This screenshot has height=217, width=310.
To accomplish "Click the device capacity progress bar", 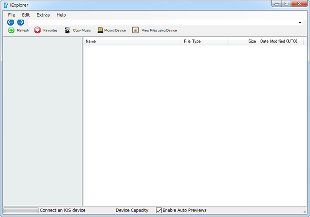I will pos(21,210).
